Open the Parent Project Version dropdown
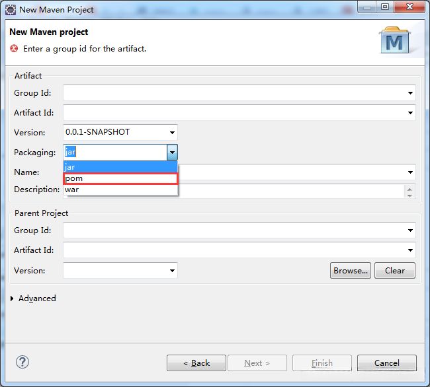The width and height of the screenshot is (430, 387). (x=172, y=271)
